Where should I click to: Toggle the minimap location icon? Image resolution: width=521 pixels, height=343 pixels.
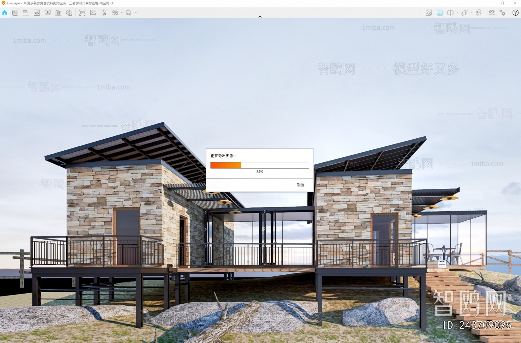429,13
